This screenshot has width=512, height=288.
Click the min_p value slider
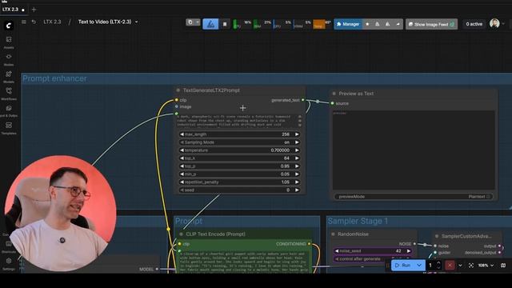coord(239,174)
